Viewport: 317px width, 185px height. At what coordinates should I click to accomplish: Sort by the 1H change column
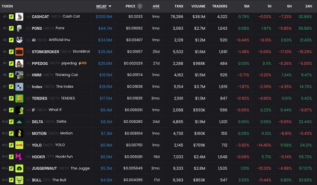click(269, 6)
